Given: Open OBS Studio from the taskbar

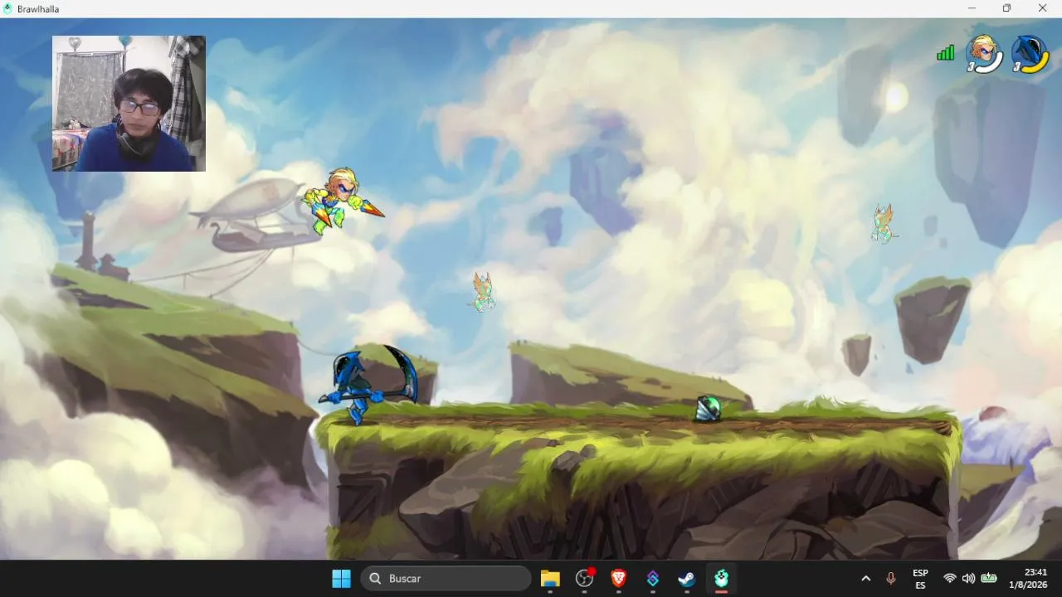Looking at the screenshot, I should coord(585,579).
